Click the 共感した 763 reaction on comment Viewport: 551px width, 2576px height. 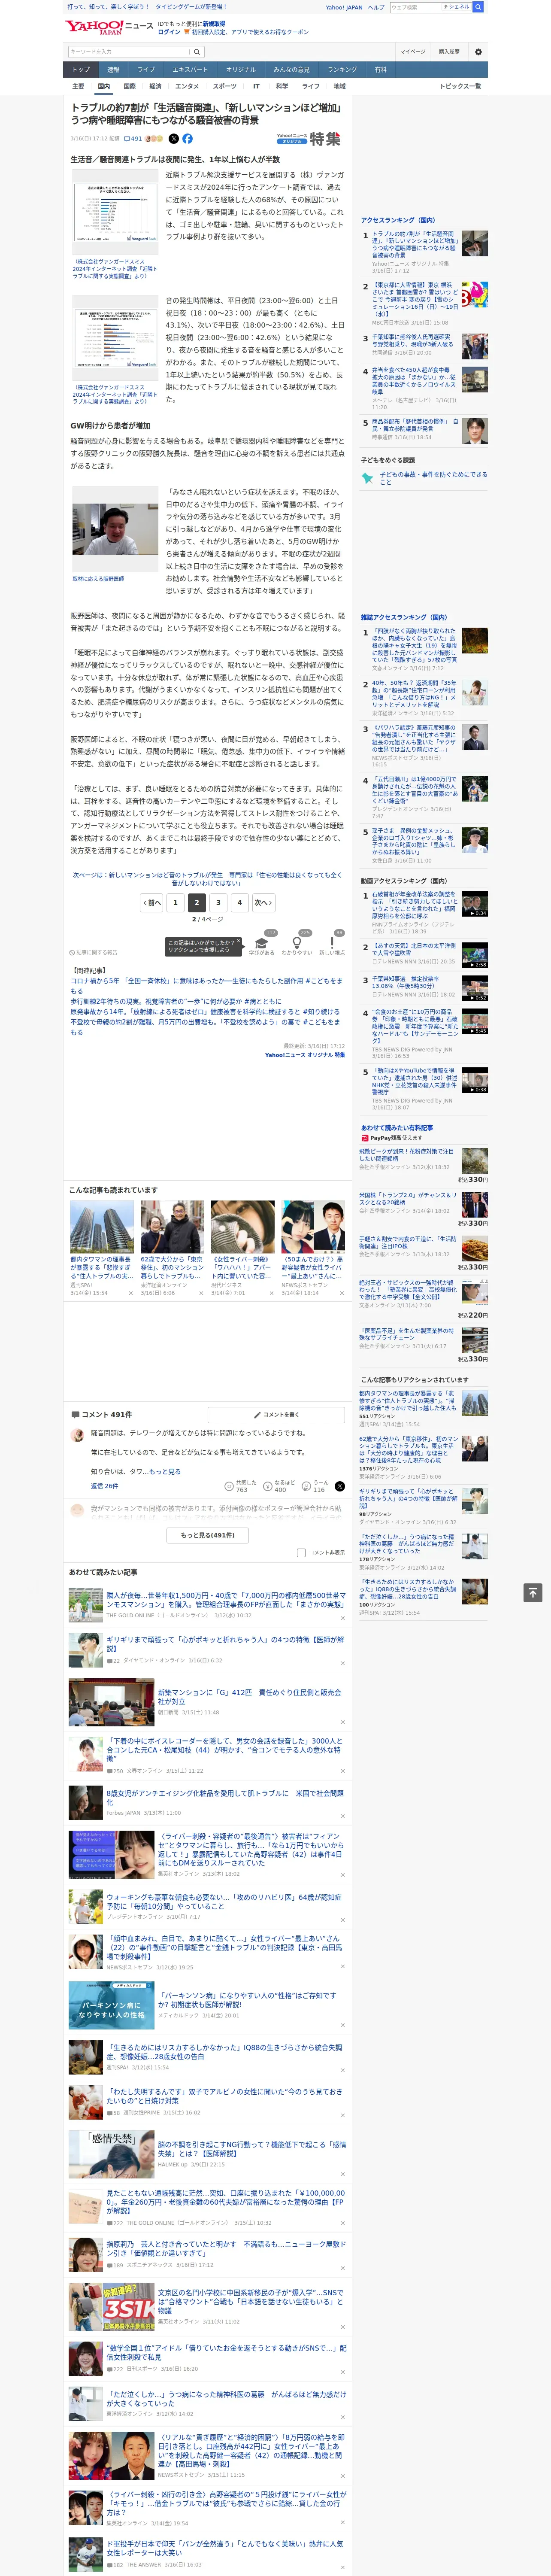(241, 1486)
